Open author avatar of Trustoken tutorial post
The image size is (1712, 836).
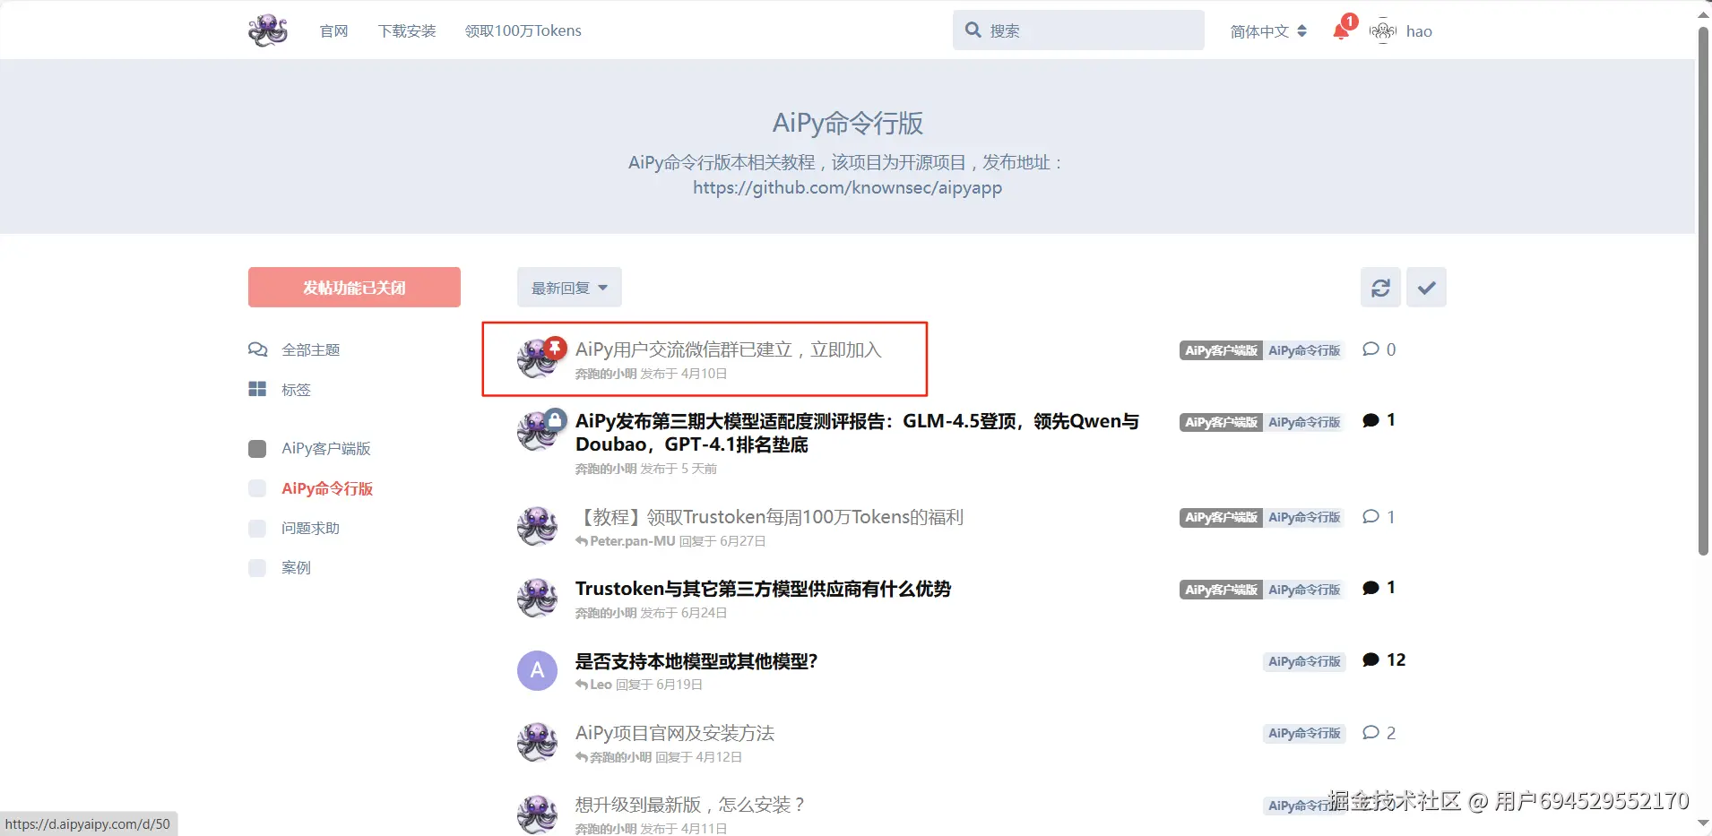tap(537, 526)
